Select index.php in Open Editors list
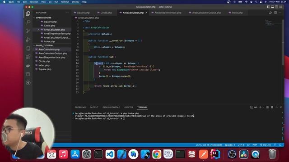 [x=49, y=41]
